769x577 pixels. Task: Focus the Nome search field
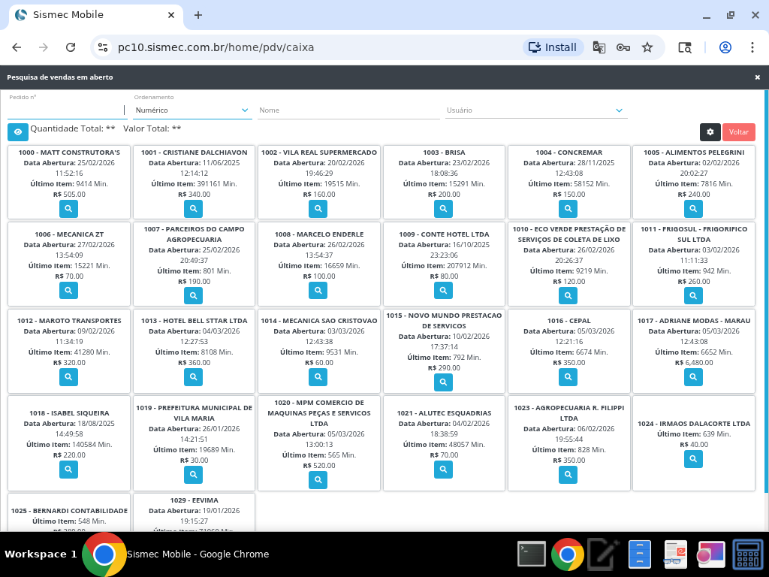(348, 110)
